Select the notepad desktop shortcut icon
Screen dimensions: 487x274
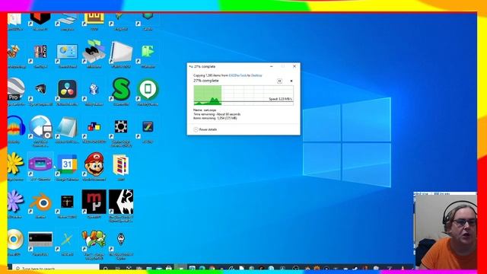pos(67,127)
